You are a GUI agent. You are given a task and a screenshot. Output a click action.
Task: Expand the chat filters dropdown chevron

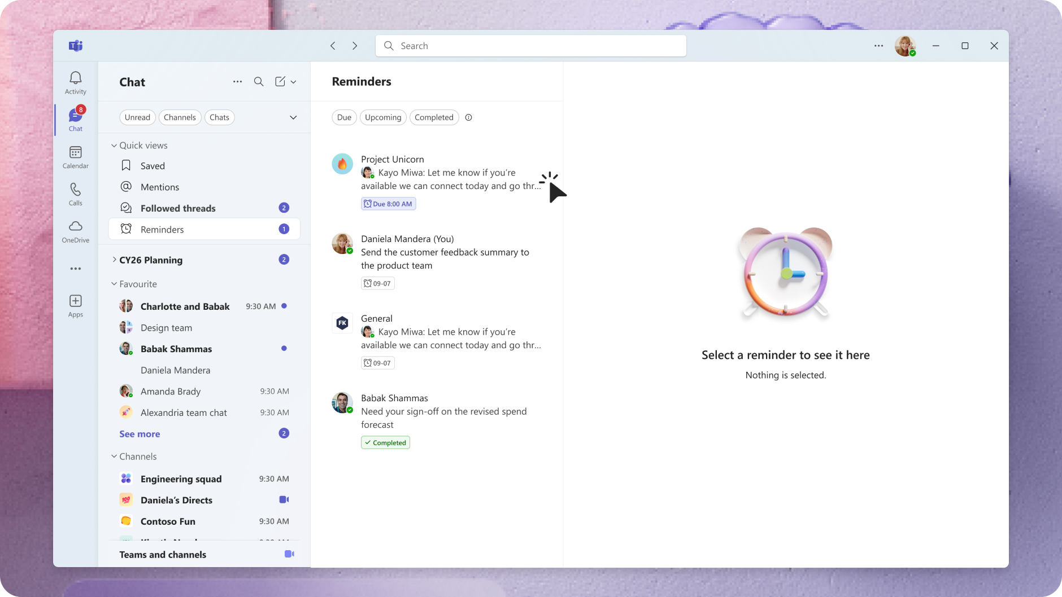click(293, 117)
